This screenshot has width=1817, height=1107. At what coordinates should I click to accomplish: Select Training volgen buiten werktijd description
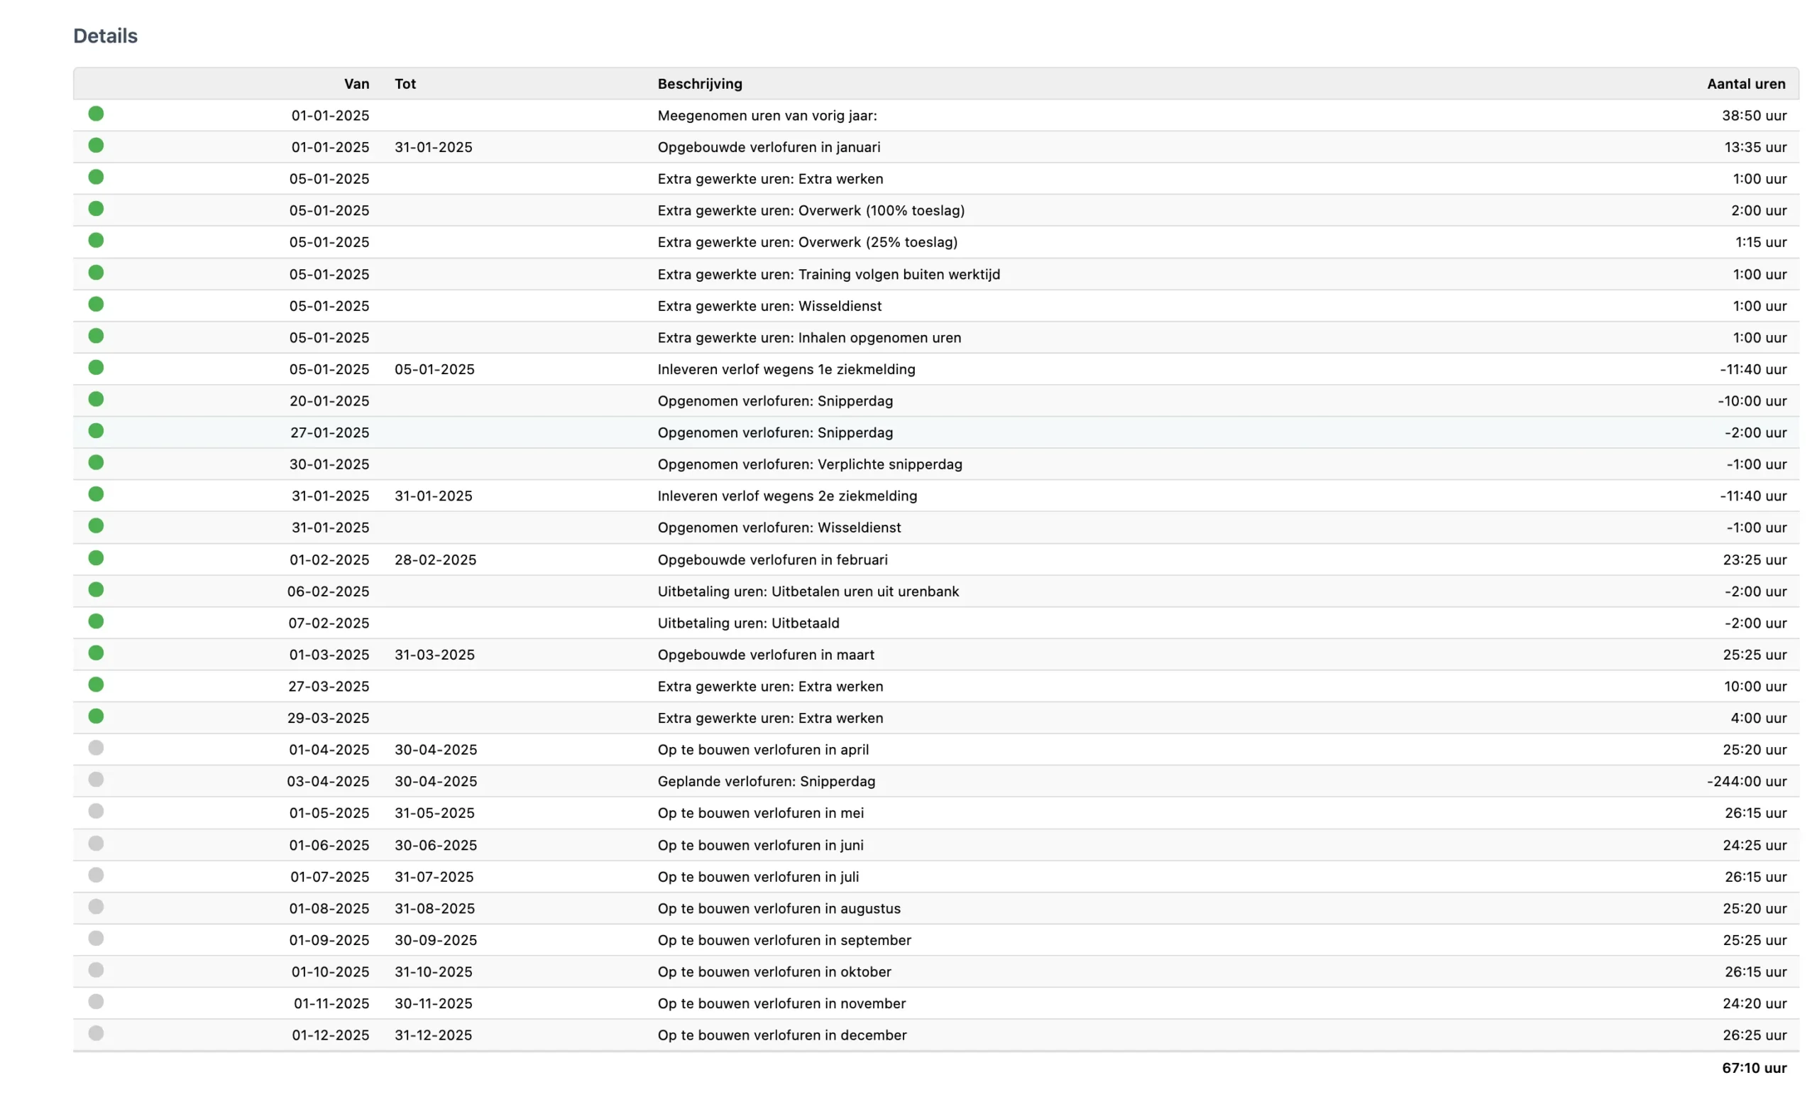(828, 274)
